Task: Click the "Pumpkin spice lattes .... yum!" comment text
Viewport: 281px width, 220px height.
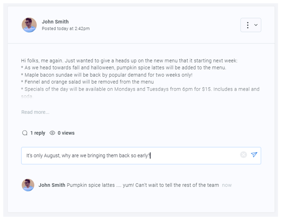Action: 143,185
